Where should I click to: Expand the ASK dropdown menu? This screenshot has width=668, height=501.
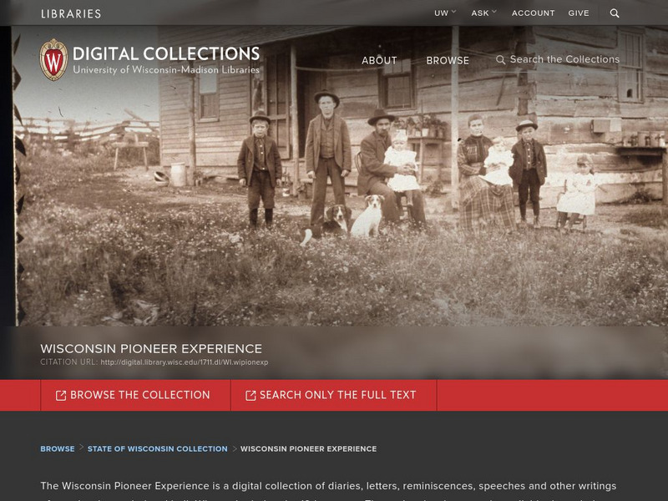pos(484,13)
